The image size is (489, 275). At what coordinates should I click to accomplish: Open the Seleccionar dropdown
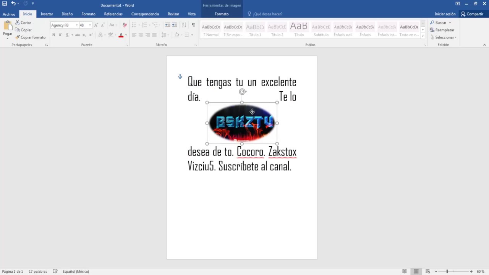tap(444, 37)
